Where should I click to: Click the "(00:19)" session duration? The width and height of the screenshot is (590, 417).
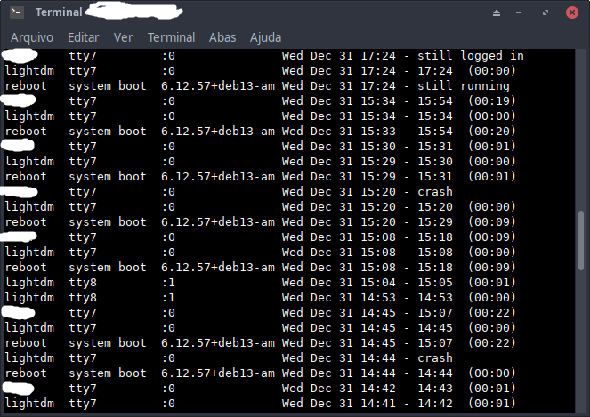click(x=489, y=101)
